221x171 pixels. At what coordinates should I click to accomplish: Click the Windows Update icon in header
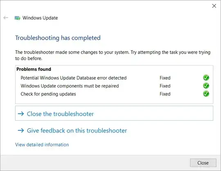coord(18,18)
